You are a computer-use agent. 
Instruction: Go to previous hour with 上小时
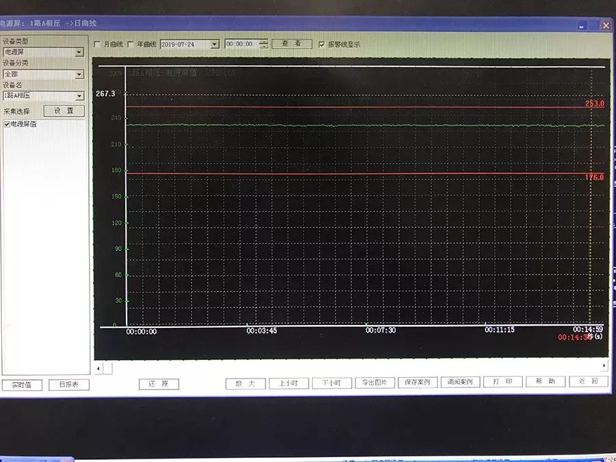288,383
